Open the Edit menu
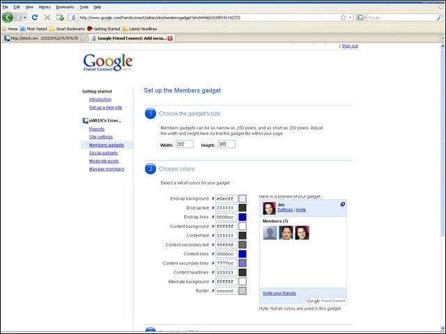 pyautogui.click(x=17, y=7)
